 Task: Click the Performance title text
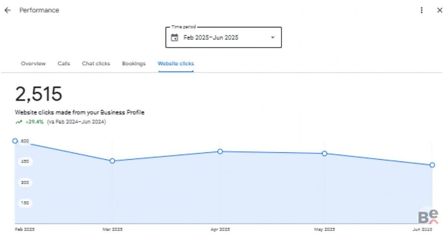pyautogui.click(x=39, y=10)
